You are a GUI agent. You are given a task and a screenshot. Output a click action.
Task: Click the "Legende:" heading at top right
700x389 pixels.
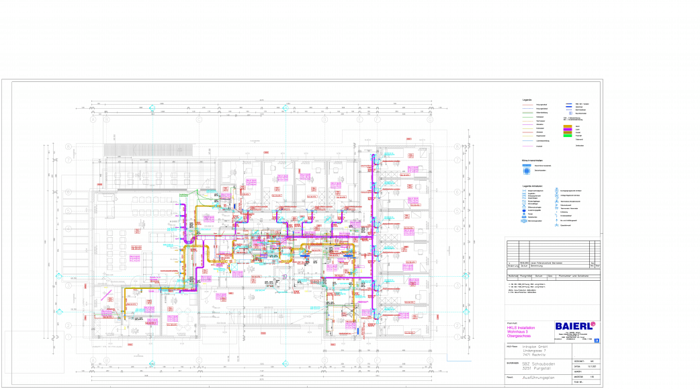point(527,100)
